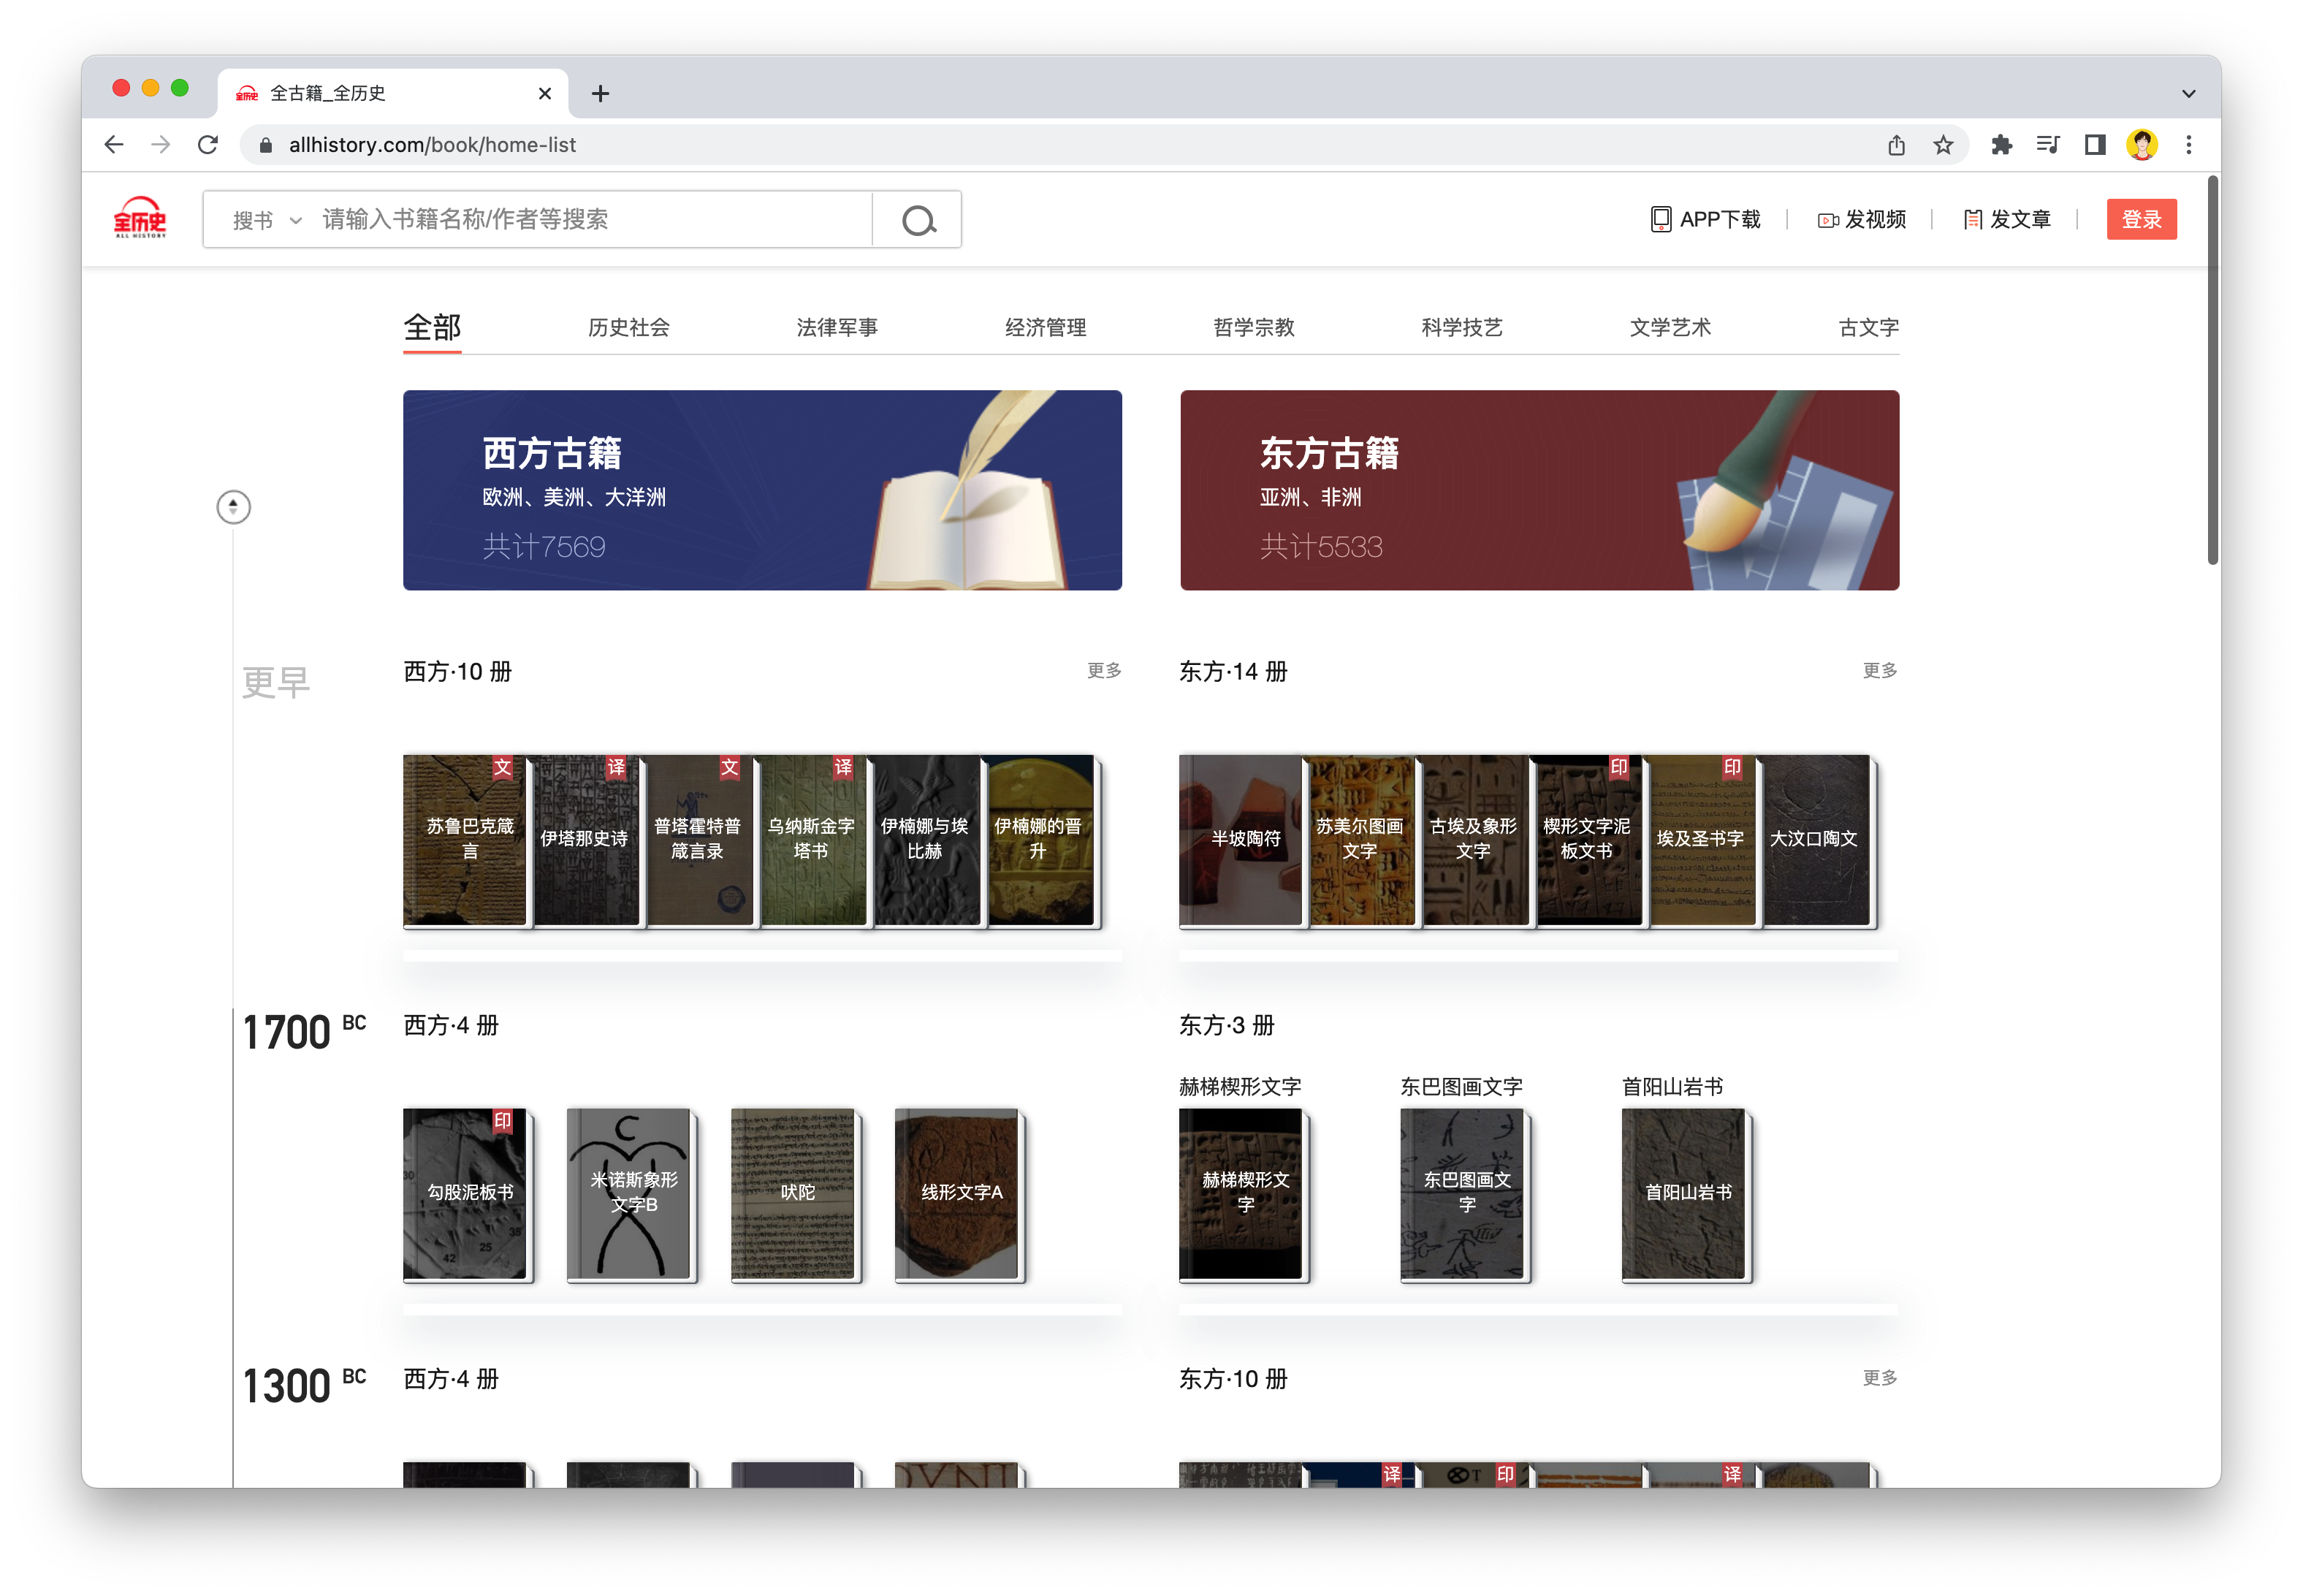Click the timeline scroll circle icon

coord(233,507)
